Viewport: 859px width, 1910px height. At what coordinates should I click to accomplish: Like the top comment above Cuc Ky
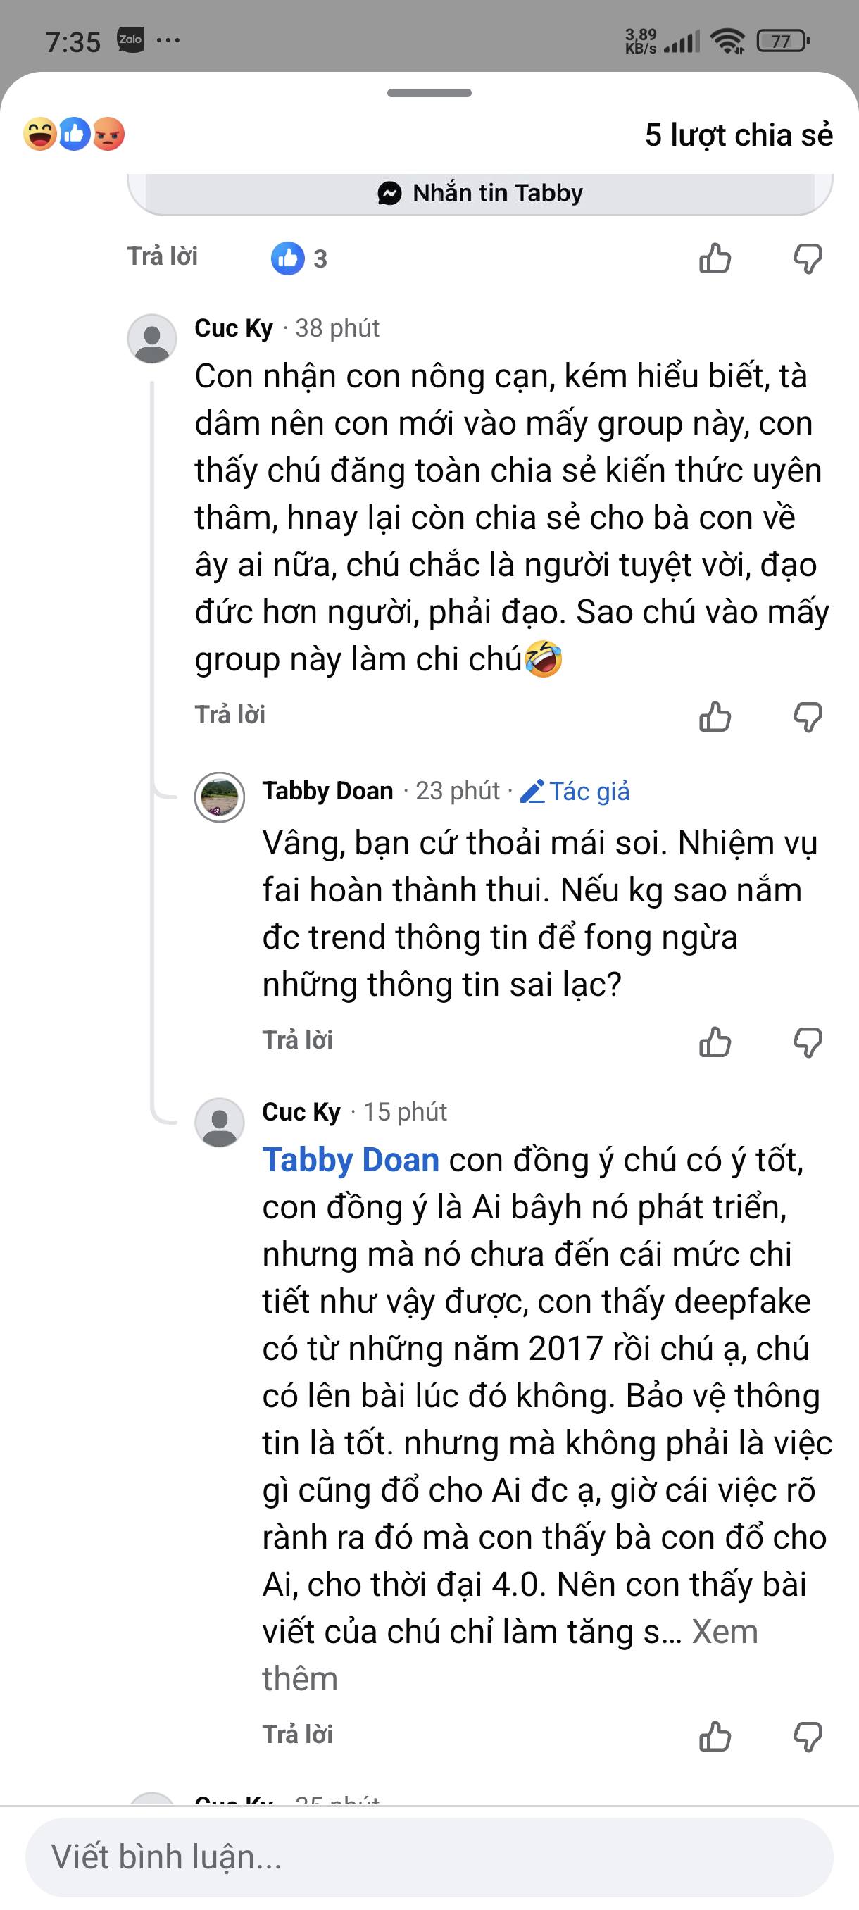[x=715, y=258]
